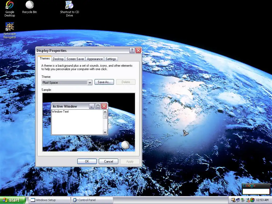Click the Display Properties help question button
272x204 pixels.
[132, 50]
